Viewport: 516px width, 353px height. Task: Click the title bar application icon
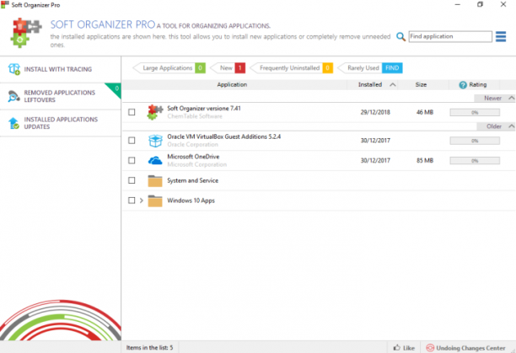[5, 5]
